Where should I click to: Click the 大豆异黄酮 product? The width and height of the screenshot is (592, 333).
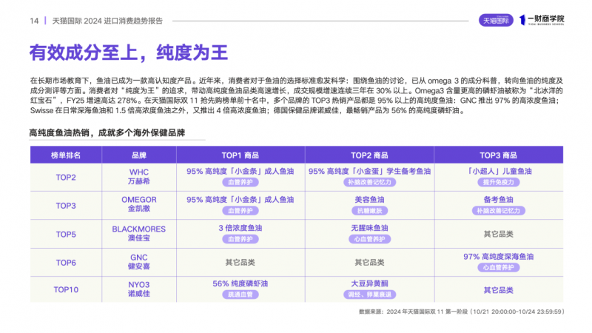click(369, 283)
